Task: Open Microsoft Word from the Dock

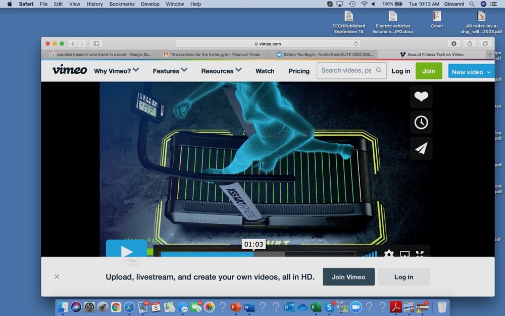Action: point(248,307)
